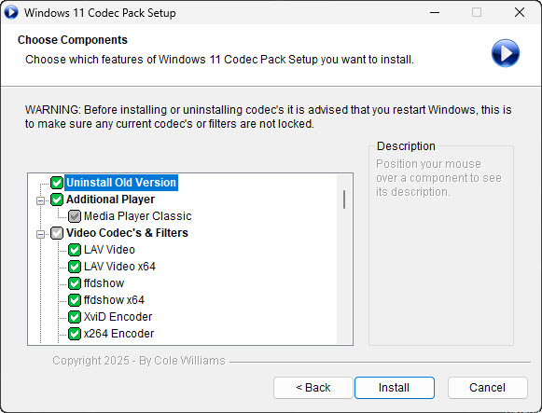Uncheck the XviD Encoder checkbox
Image resolution: width=542 pixels, height=413 pixels.
75,317
